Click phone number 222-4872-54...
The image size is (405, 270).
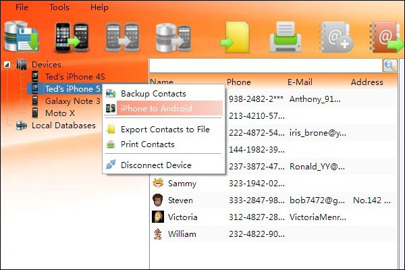pos(256,133)
